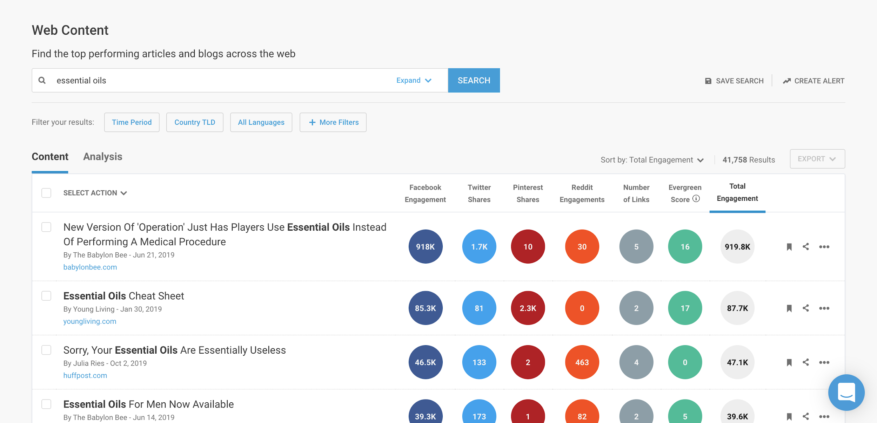
Task: Click SAVE SEARCH
Action: (x=734, y=81)
